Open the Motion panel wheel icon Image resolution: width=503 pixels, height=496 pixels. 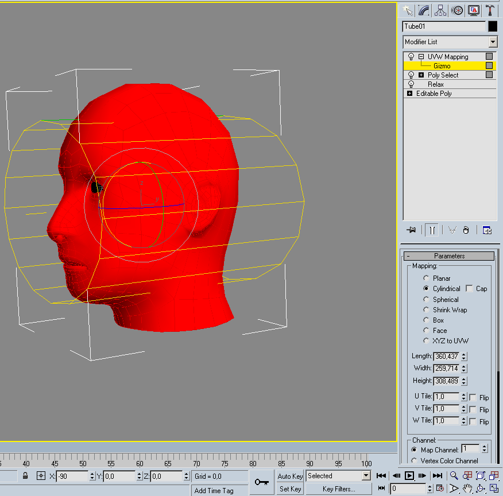[457, 10]
